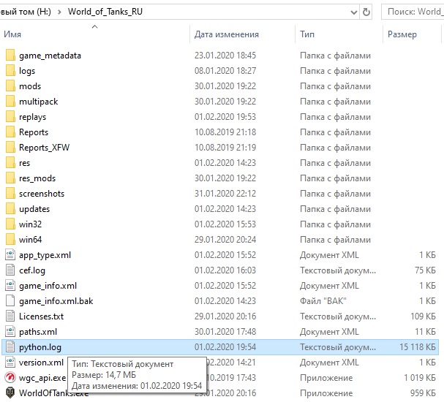Click the 1 019 КБ size of wgc_api.exe
Viewport: 444px width, 402px height.
(420, 377)
